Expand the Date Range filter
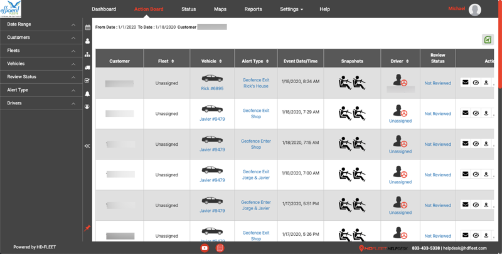Screen dimensions: 502x254 [x=41, y=24]
